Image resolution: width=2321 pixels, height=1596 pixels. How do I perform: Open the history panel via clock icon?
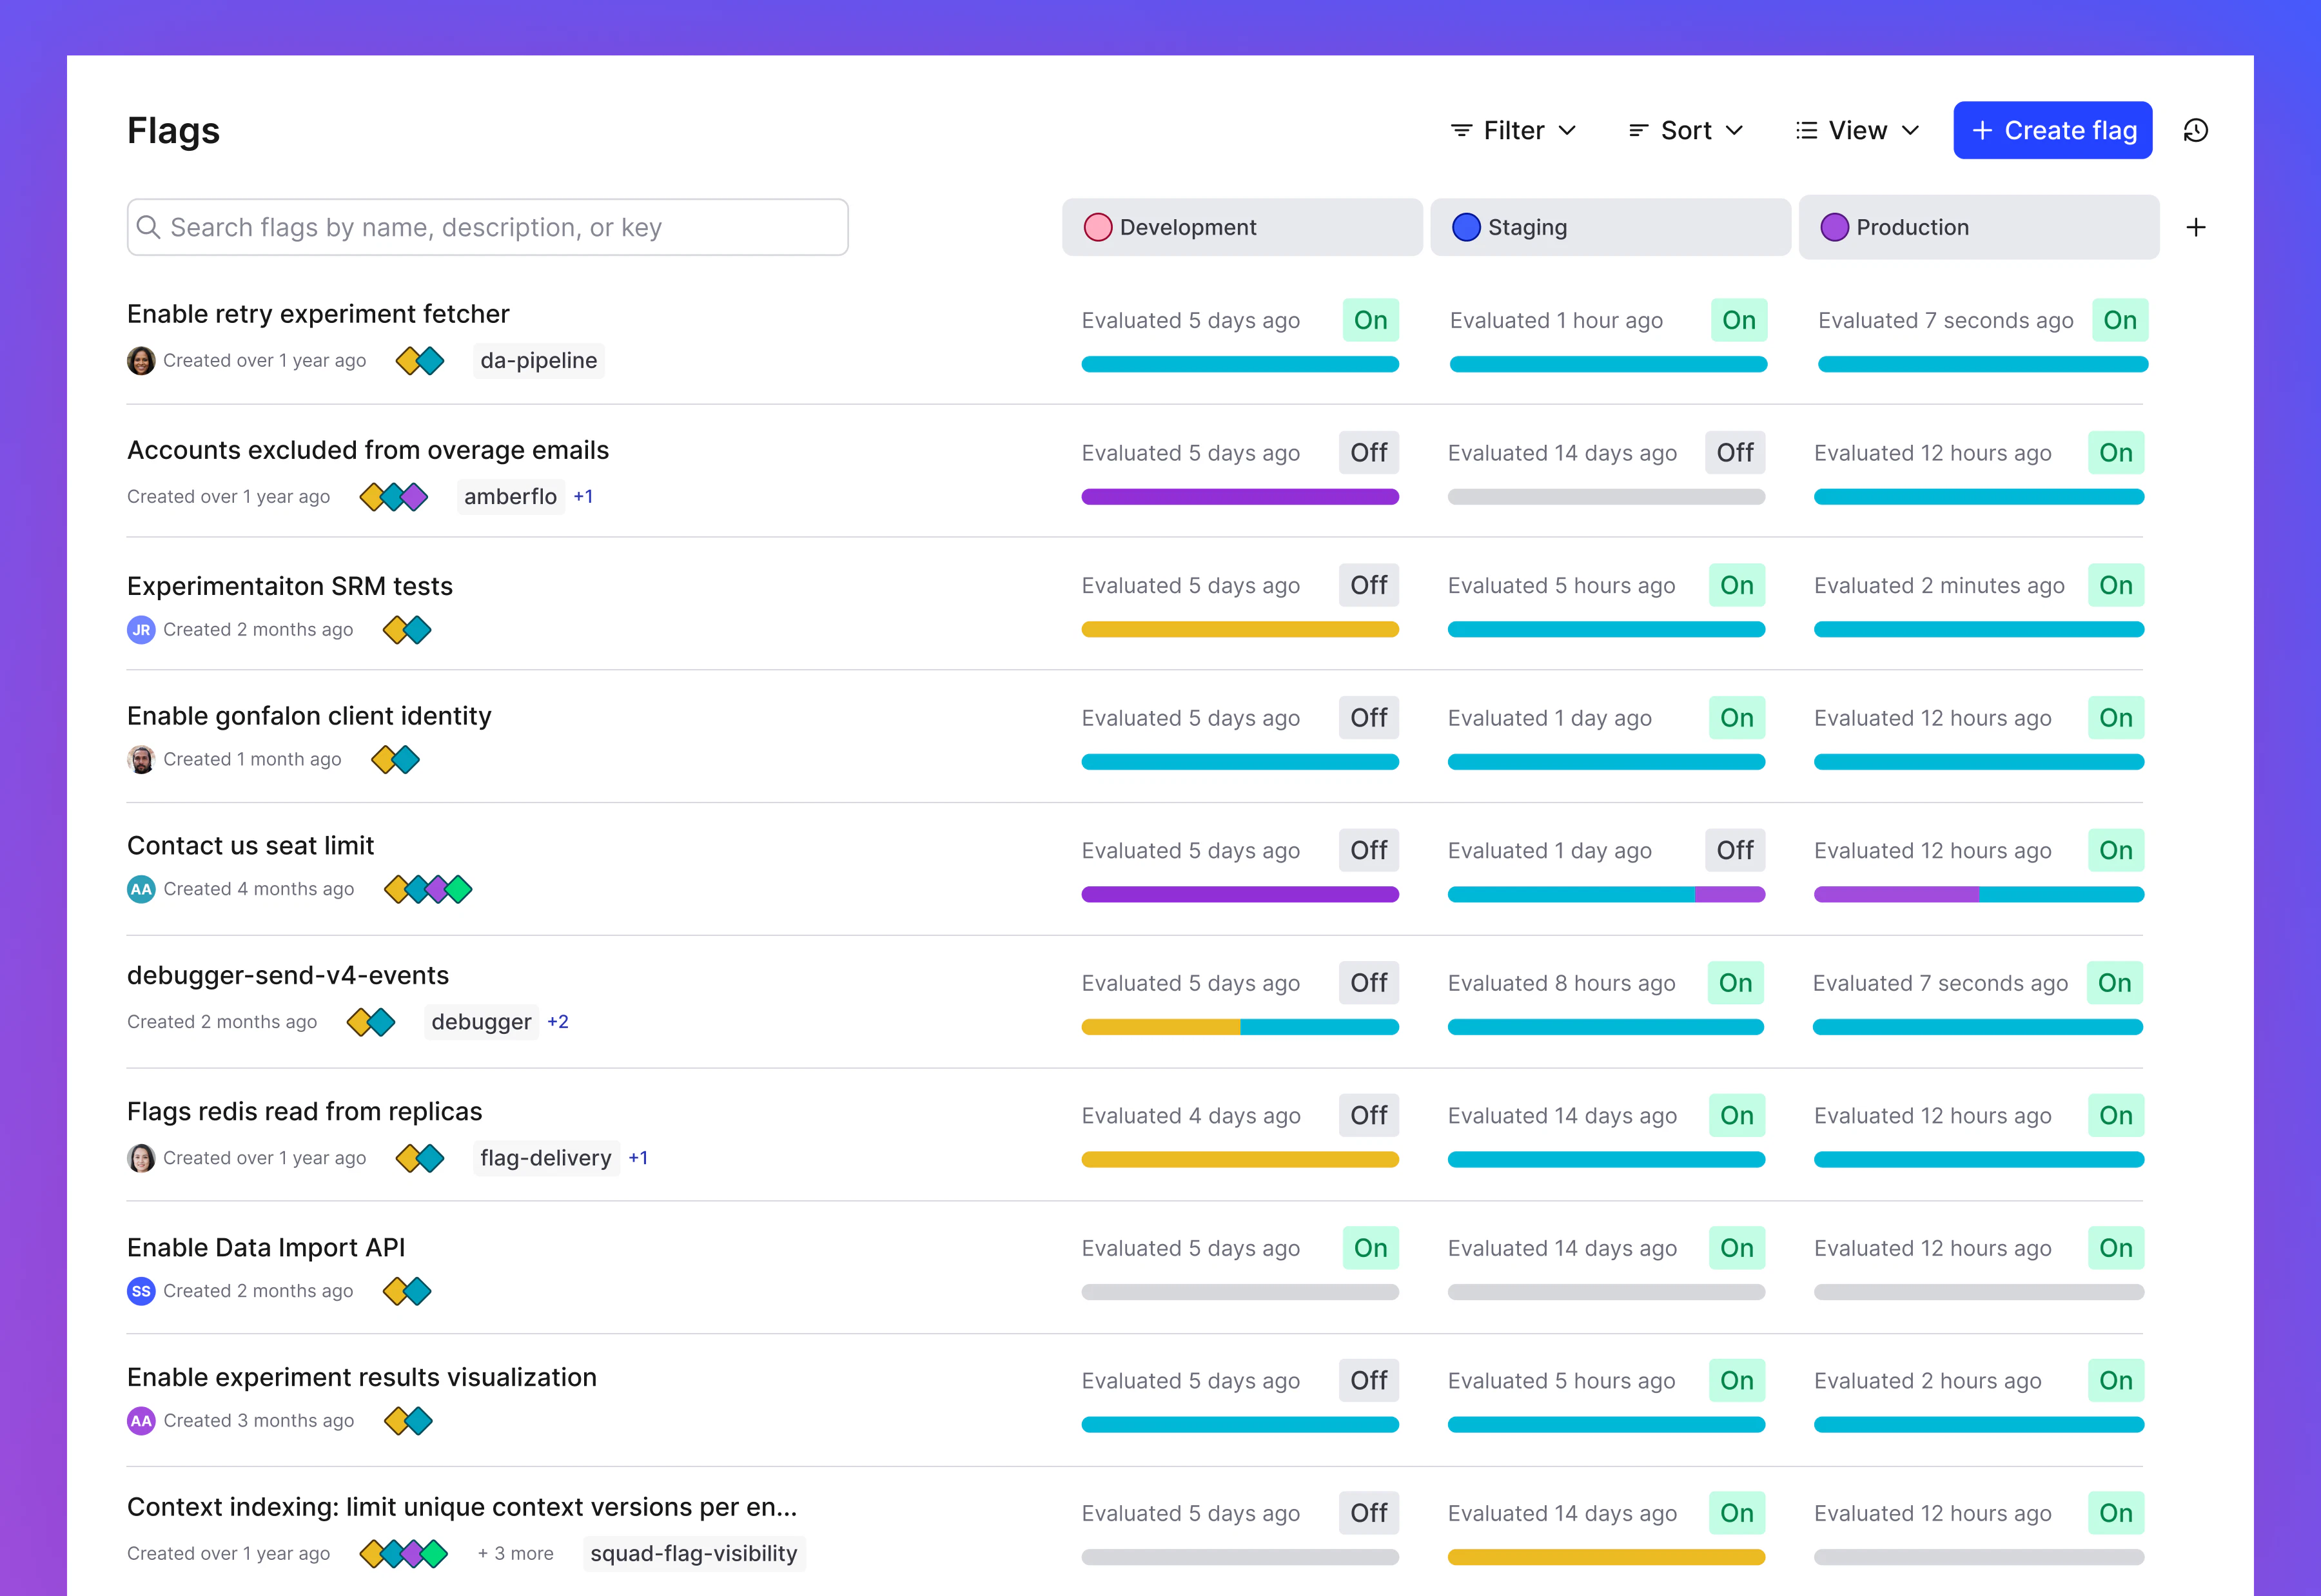pyautogui.click(x=2196, y=129)
